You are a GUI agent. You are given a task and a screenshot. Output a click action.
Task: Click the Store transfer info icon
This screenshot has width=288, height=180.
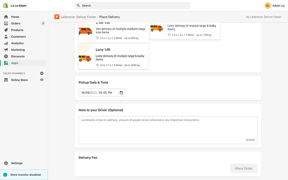(x=6, y=174)
